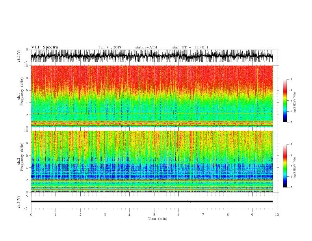Click the time axis tick label "5"
Viewport: 312px width, 241px height.
coord(154,215)
